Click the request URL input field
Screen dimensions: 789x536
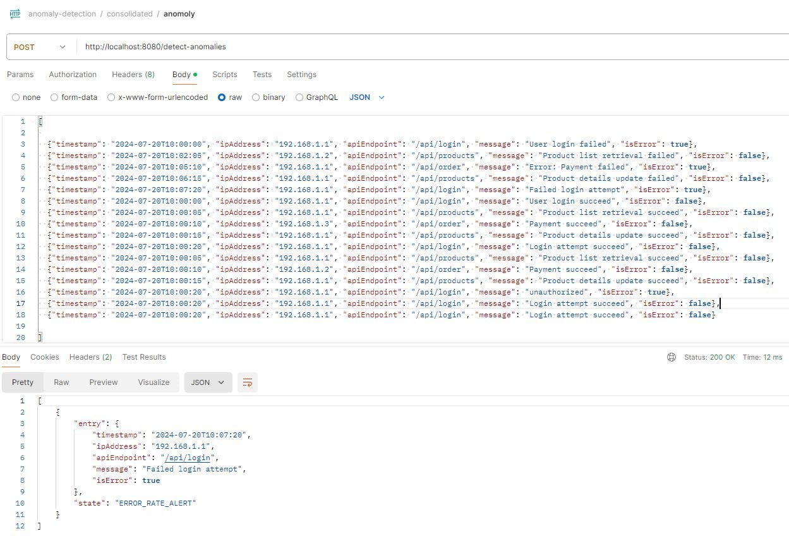tap(253, 46)
